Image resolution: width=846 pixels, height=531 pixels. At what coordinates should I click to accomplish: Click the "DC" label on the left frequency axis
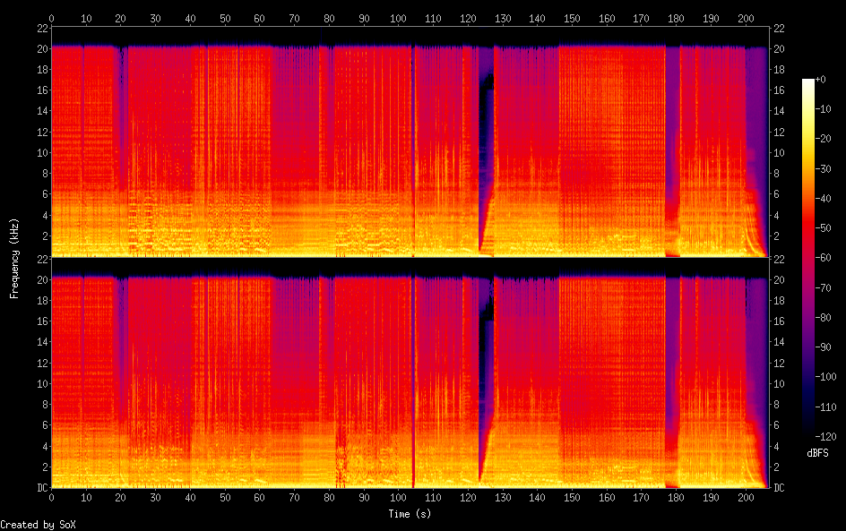43,487
